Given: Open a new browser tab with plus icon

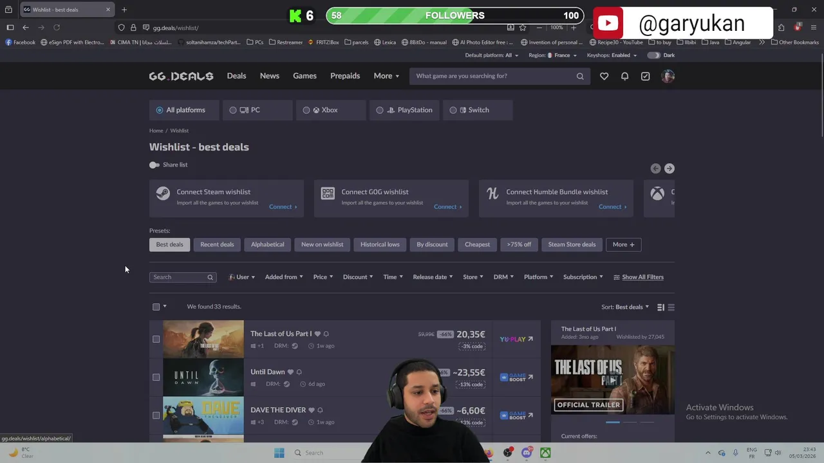Looking at the screenshot, I should tap(124, 10).
